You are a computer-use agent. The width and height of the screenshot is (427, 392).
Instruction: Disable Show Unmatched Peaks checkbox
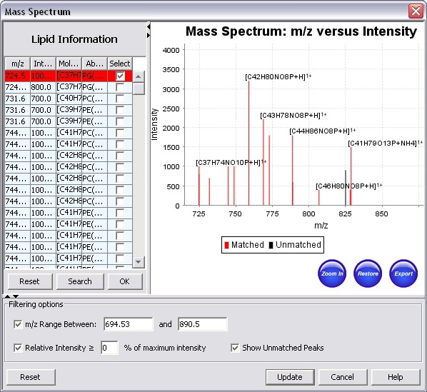tap(235, 348)
